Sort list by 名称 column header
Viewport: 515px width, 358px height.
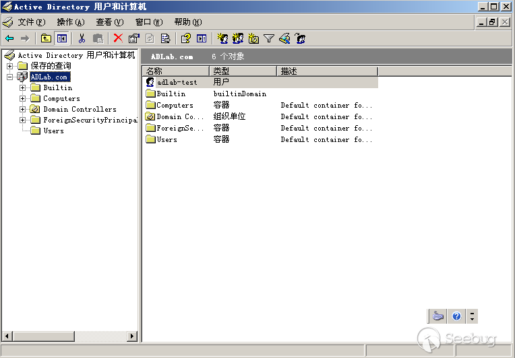(176, 71)
